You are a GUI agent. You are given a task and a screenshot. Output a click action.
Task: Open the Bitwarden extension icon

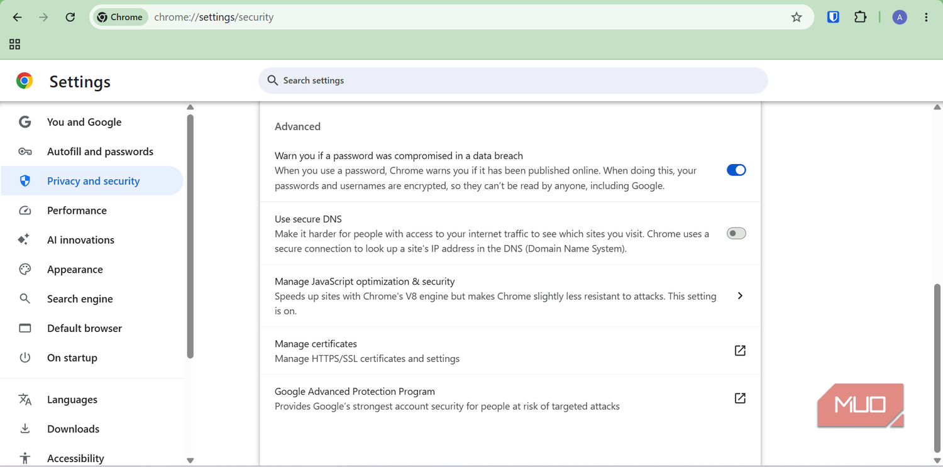click(833, 18)
